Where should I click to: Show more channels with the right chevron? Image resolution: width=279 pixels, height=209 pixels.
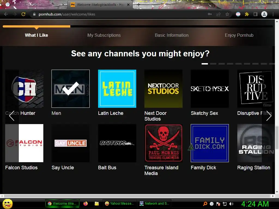pyautogui.click(x=269, y=116)
